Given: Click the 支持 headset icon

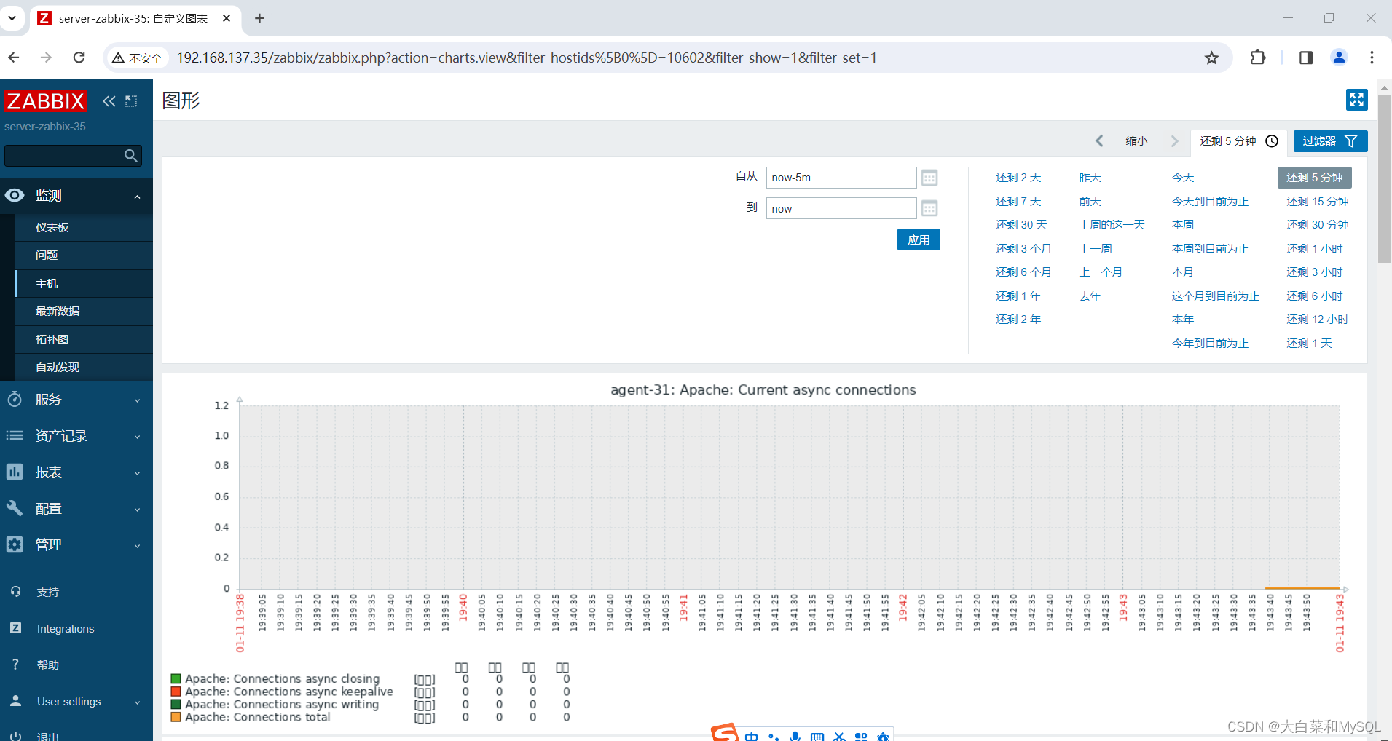Looking at the screenshot, I should tap(15, 592).
